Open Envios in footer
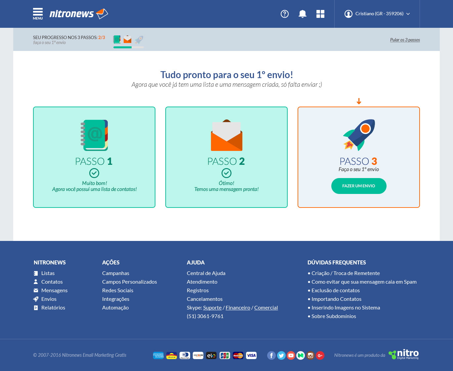 point(49,299)
